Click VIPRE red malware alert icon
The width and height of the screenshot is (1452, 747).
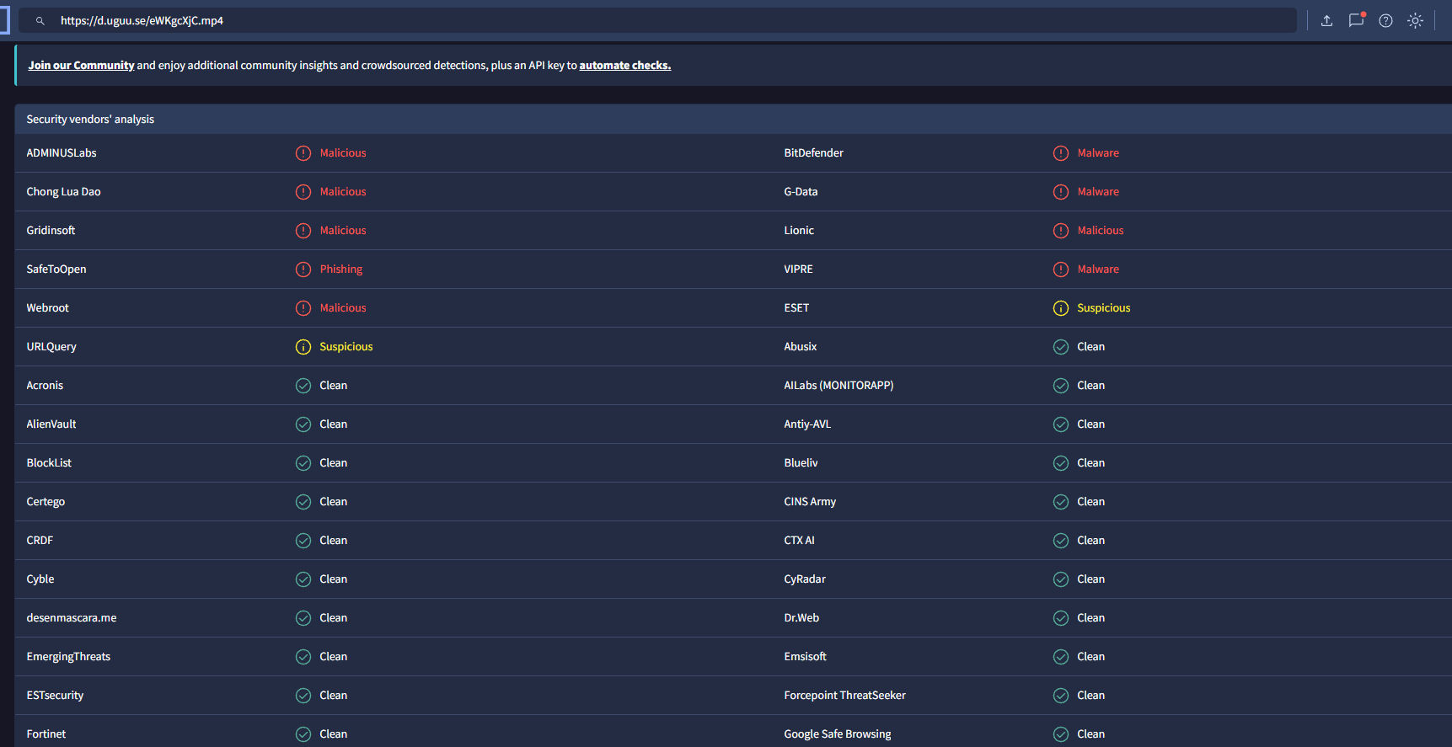pyautogui.click(x=1061, y=269)
